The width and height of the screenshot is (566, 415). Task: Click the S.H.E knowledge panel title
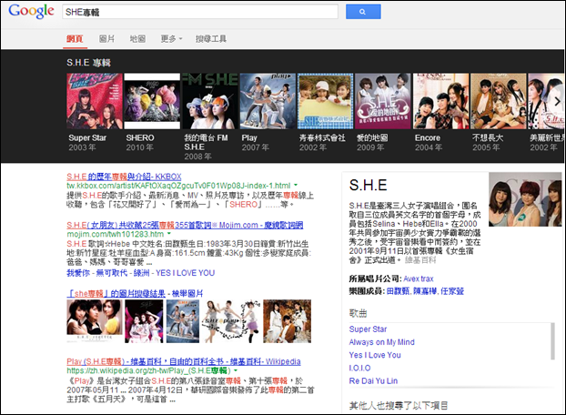(x=368, y=185)
